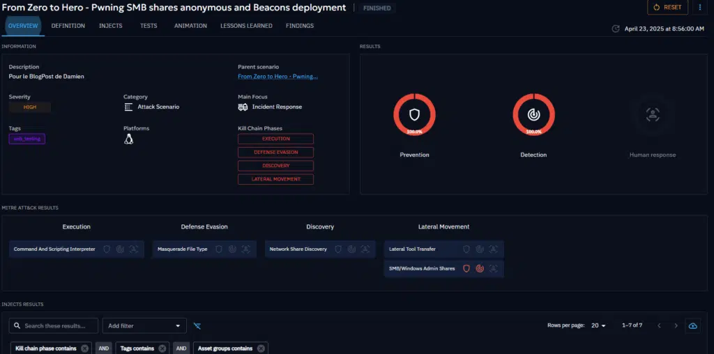Open the three-dot more options menu

tap(700, 7)
